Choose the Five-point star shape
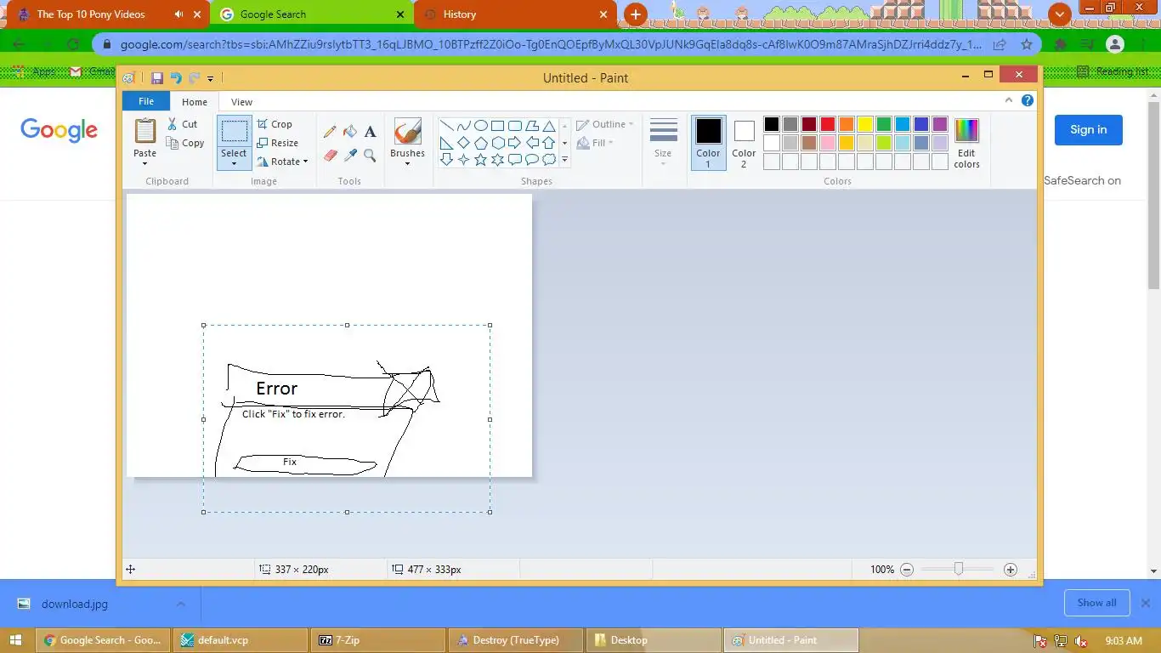Image resolution: width=1161 pixels, height=653 pixels. pos(480,160)
